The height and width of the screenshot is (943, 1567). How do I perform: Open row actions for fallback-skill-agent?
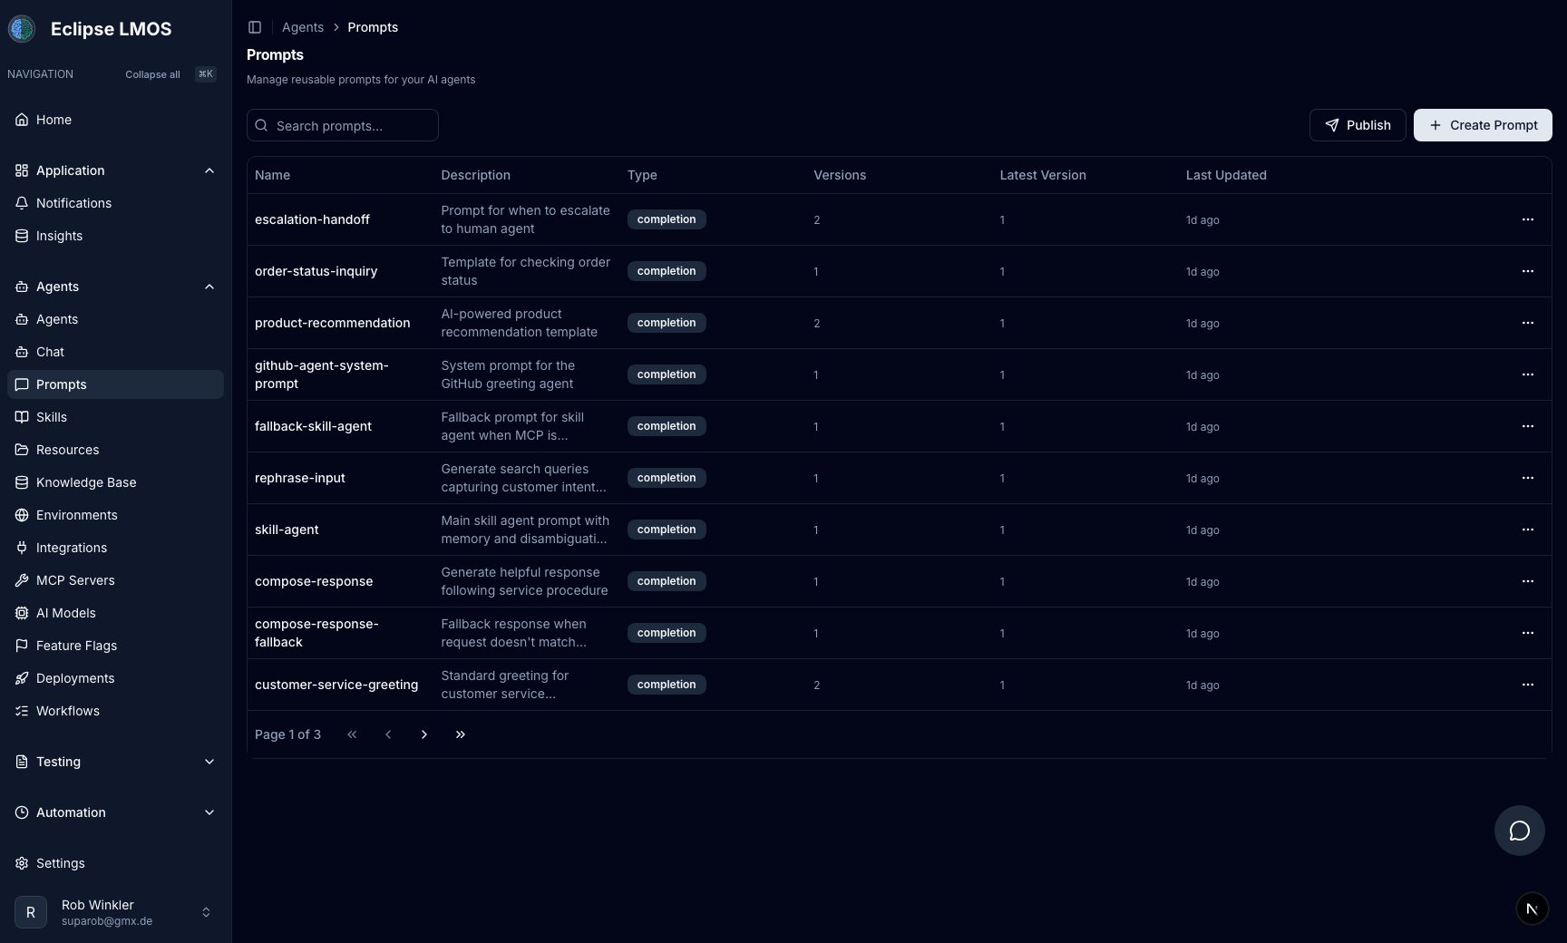point(1528,426)
